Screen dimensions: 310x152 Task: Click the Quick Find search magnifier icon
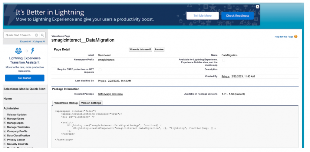click(42, 35)
